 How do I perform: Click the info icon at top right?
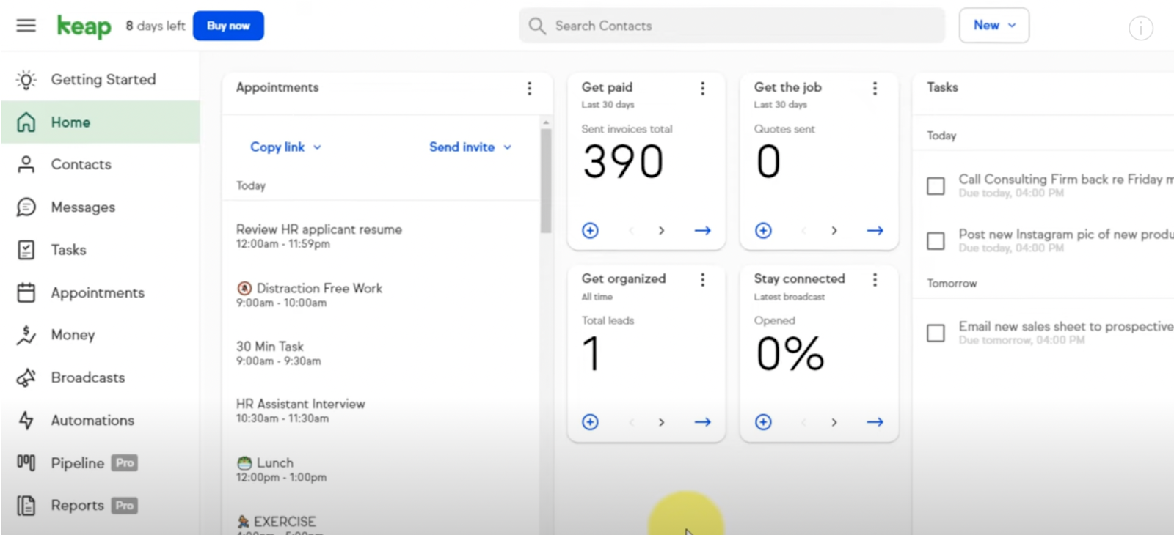coord(1140,29)
